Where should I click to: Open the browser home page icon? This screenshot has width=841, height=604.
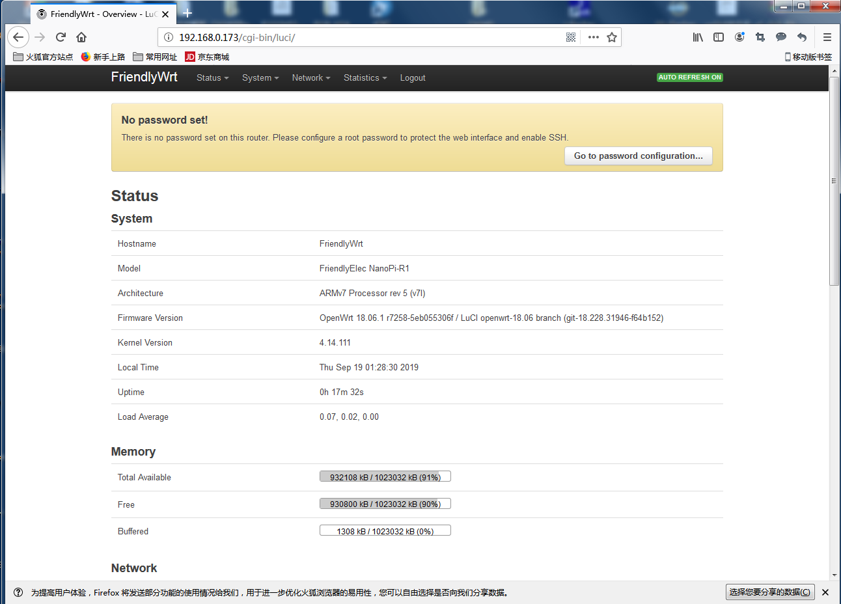(x=81, y=37)
